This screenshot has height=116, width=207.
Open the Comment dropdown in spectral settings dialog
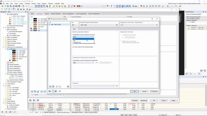coord(93,86)
